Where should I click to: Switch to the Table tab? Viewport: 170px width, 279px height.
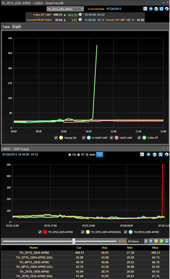coord(6,27)
